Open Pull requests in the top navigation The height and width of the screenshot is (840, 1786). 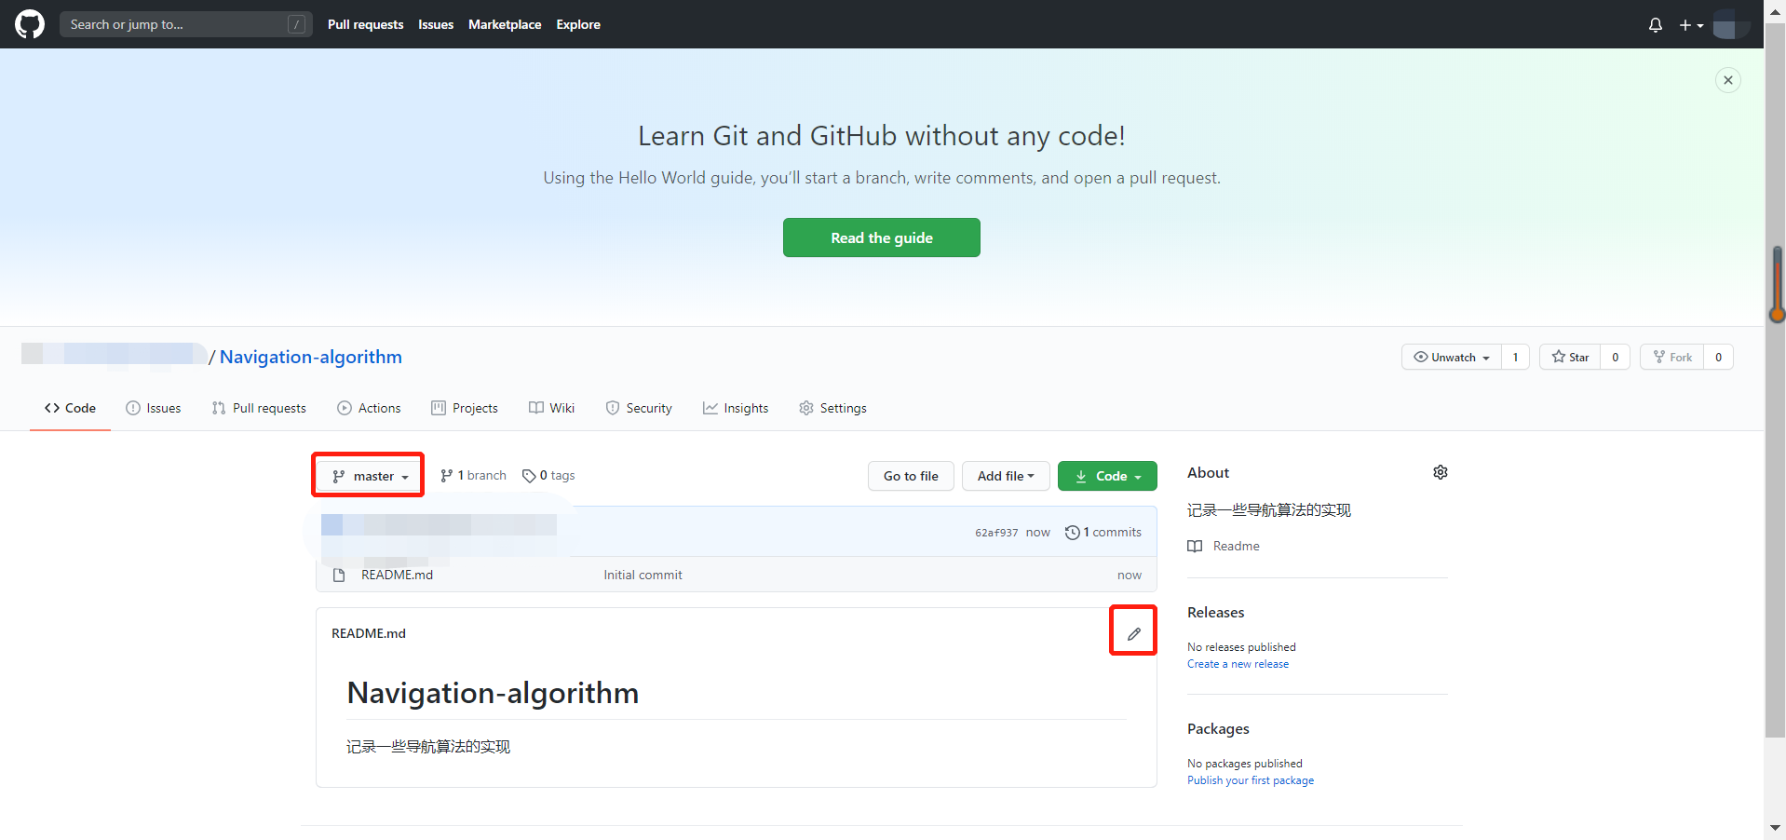click(x=365, y=24)
